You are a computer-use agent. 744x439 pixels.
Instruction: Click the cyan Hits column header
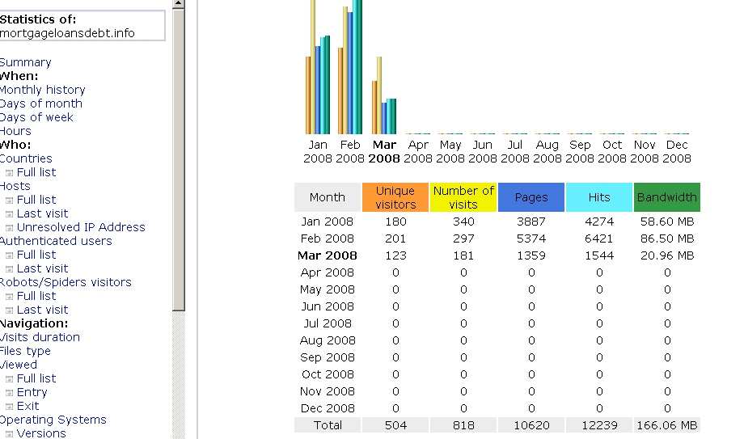[x=598, y=197]
